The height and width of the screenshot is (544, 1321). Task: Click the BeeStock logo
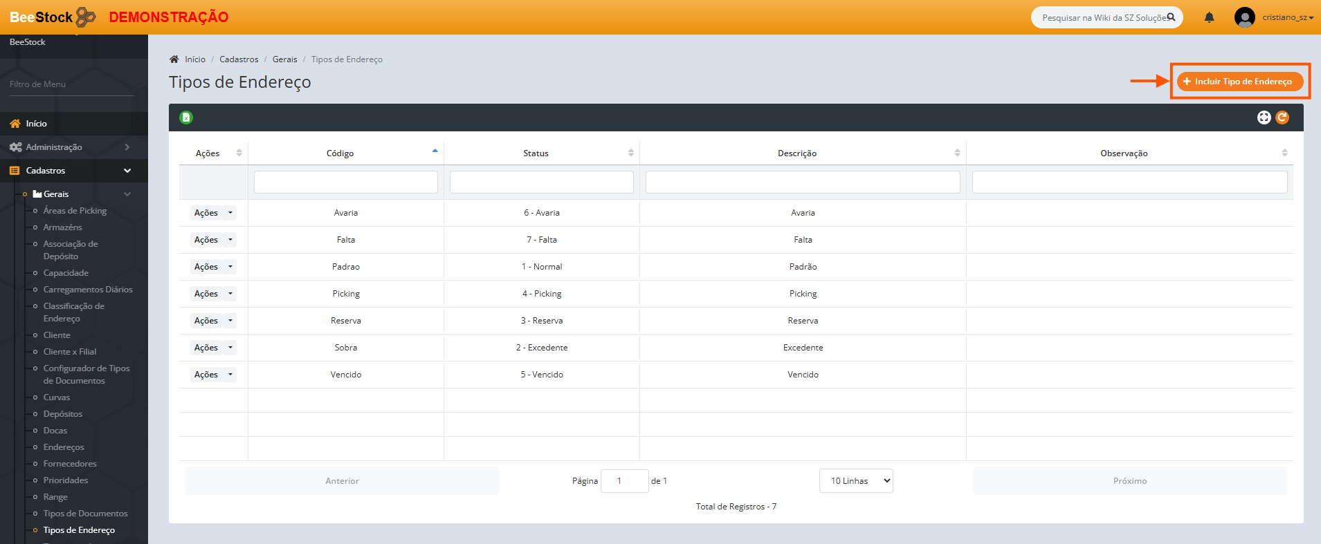click(53, 17)
